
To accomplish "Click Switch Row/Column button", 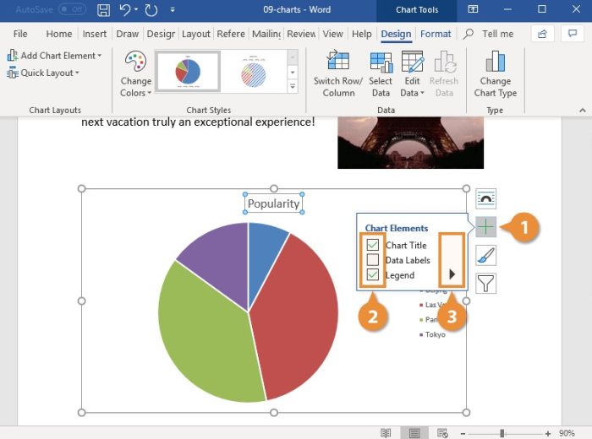I will [x=338, y=73].
